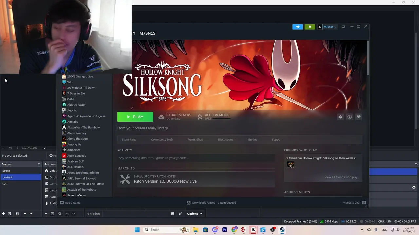The width and height of the screenshot is (419, 235).
Task: Open the Points Shop tab
Action: click(195, 139)
